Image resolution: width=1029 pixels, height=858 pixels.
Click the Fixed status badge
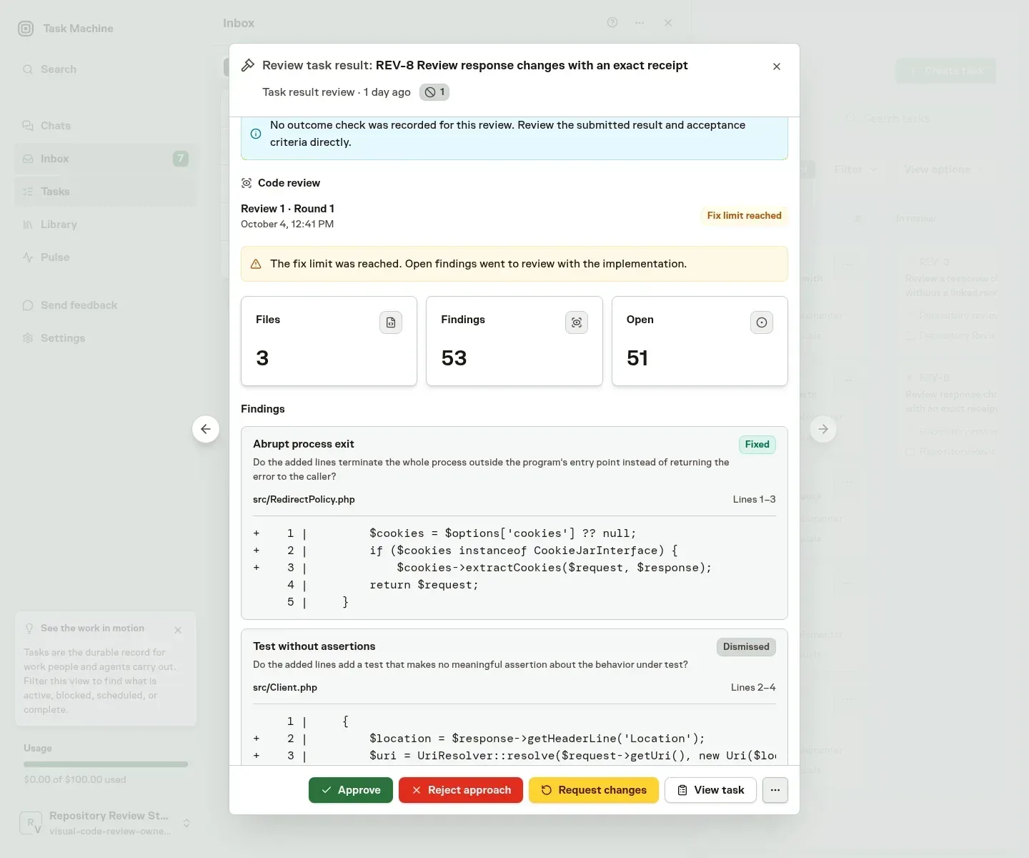point(757,445)
